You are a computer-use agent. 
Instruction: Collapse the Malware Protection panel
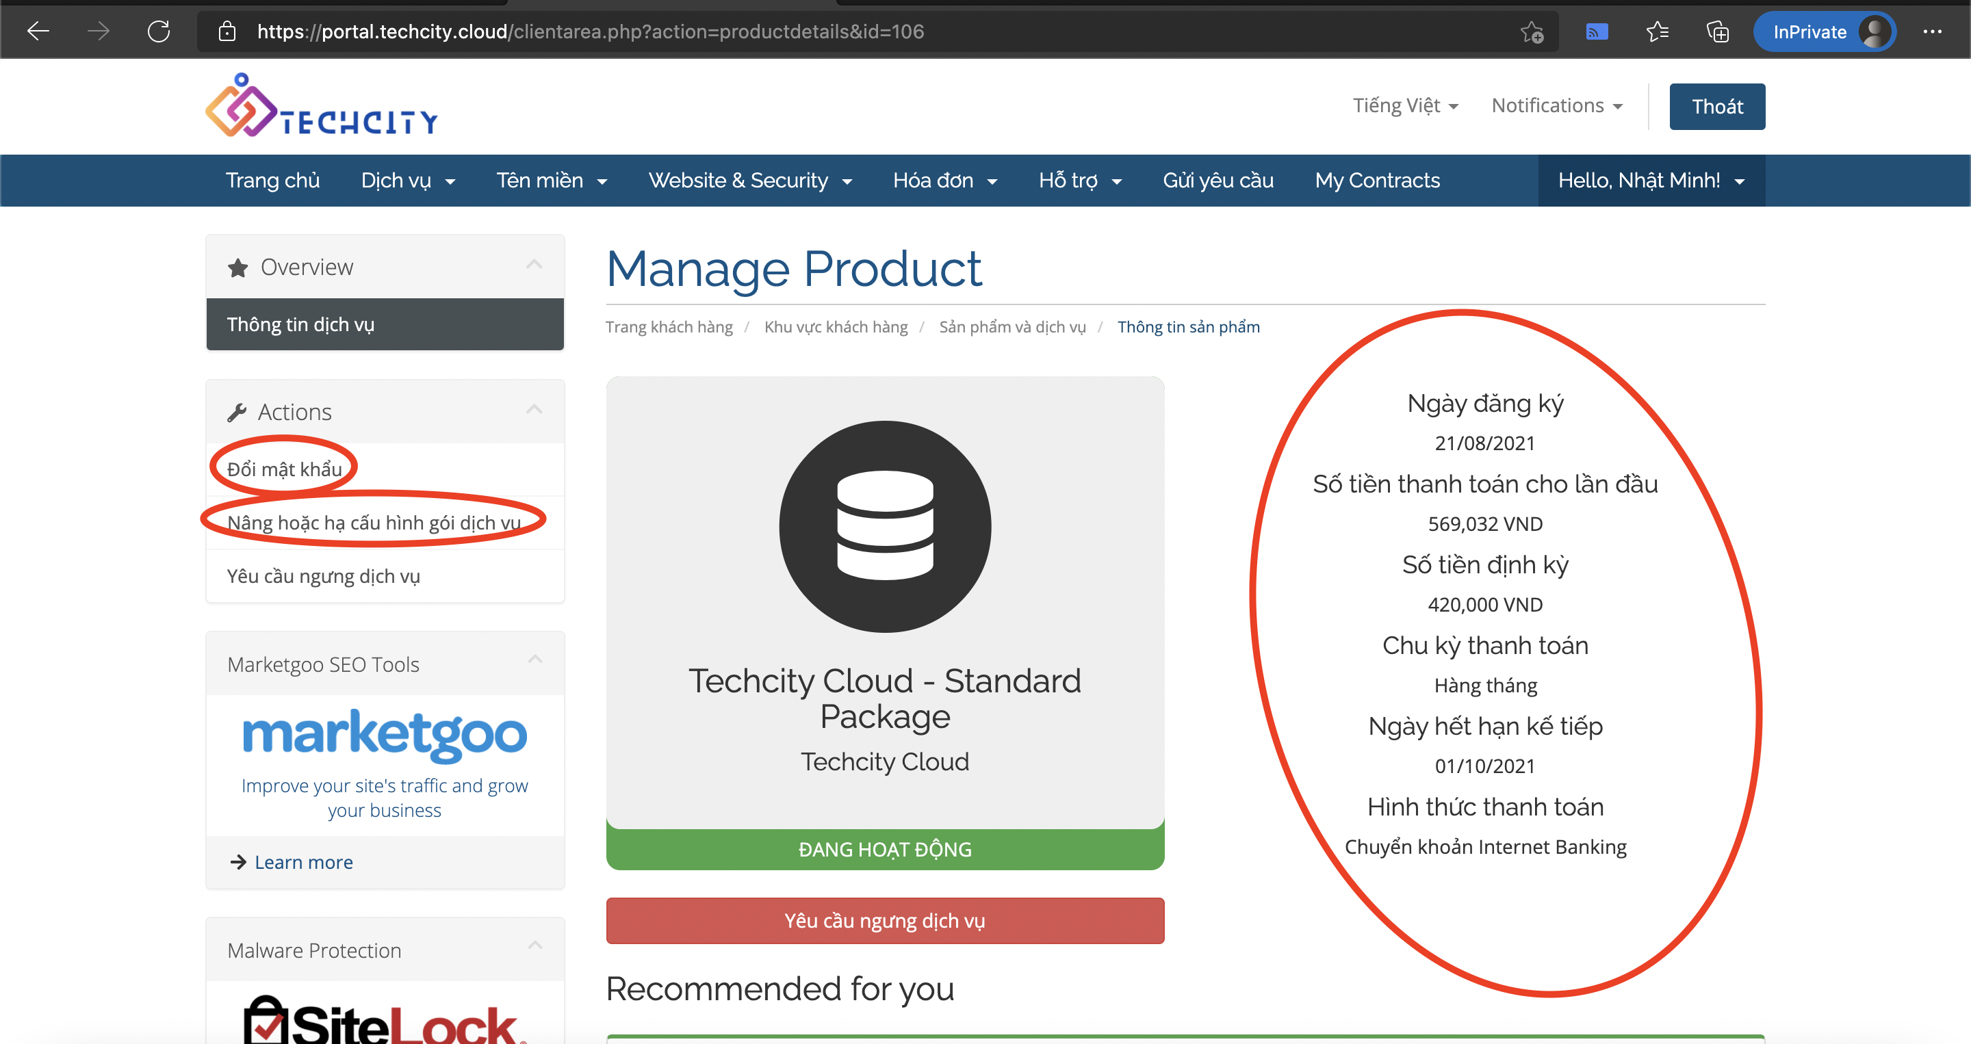(x=534, y=945)
